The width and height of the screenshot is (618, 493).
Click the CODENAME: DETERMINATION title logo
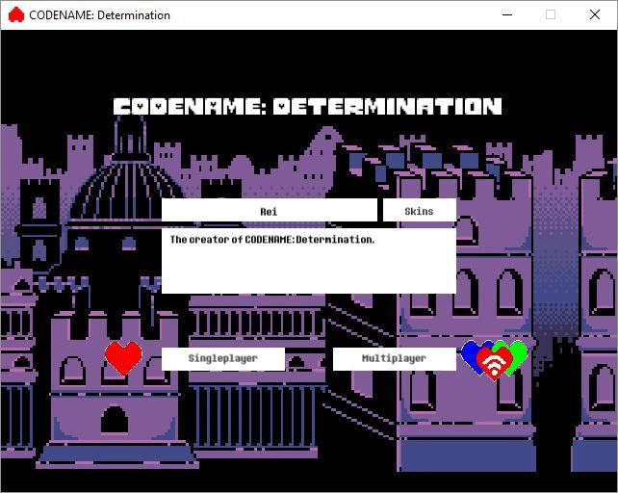(x=307, y=106)
